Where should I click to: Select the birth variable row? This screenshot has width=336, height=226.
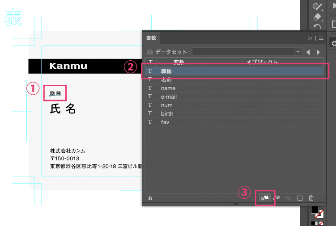click(x=234, y=113)
